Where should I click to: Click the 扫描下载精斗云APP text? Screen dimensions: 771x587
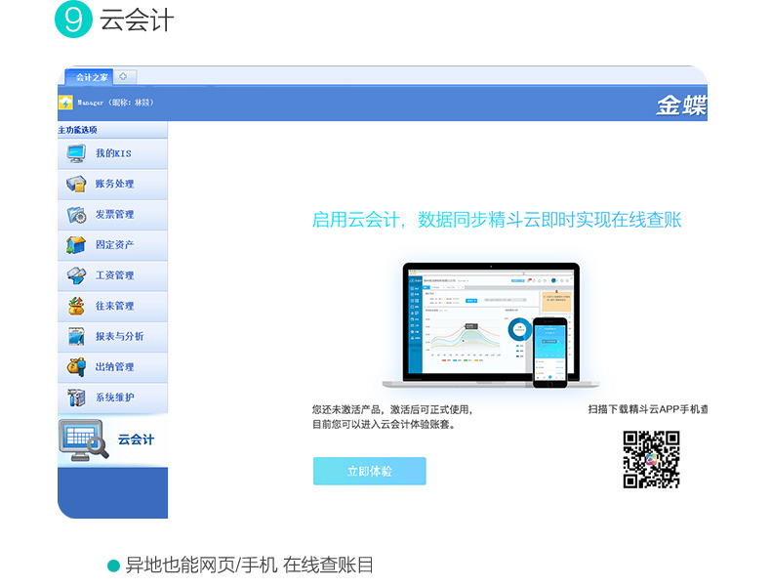(x=648, y=409)
